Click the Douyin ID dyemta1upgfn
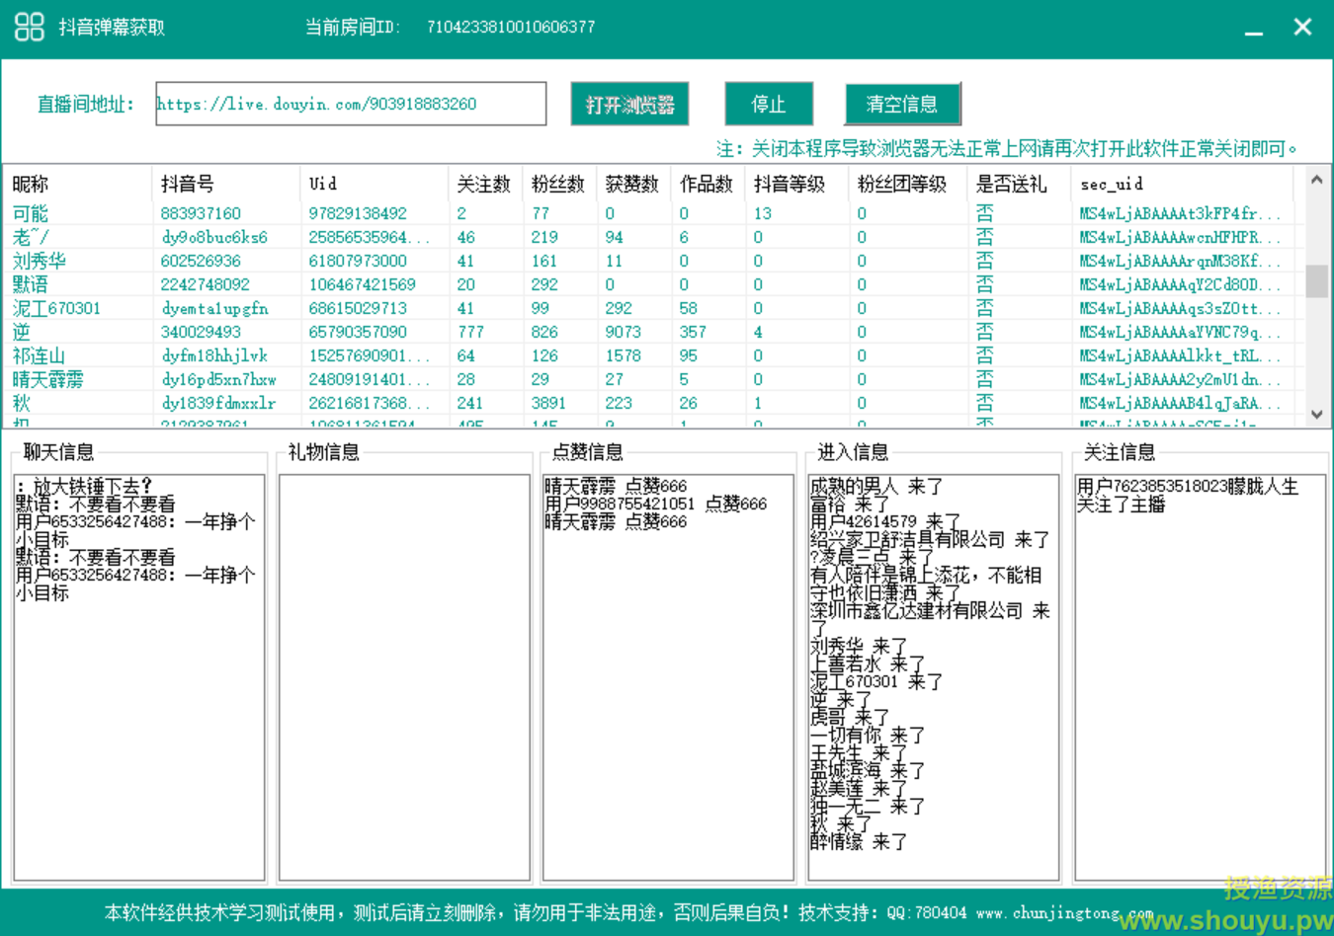 (x=214, y=308)
